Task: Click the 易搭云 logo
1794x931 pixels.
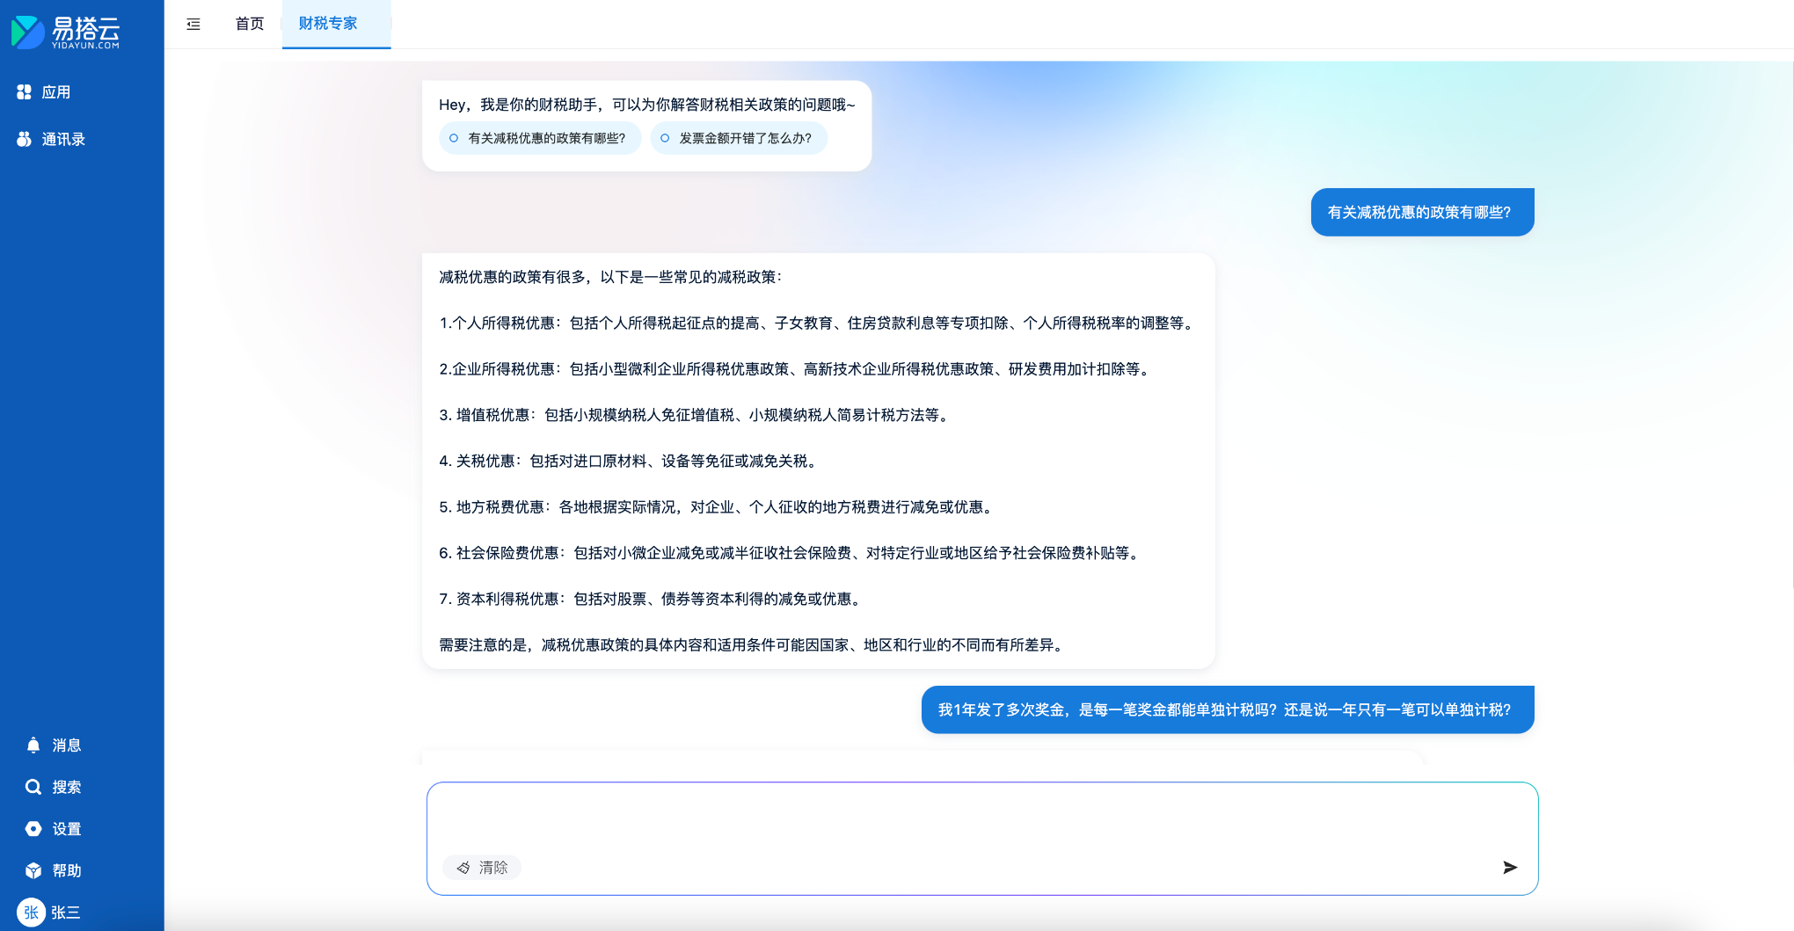Action: click(x=66, y=32)
